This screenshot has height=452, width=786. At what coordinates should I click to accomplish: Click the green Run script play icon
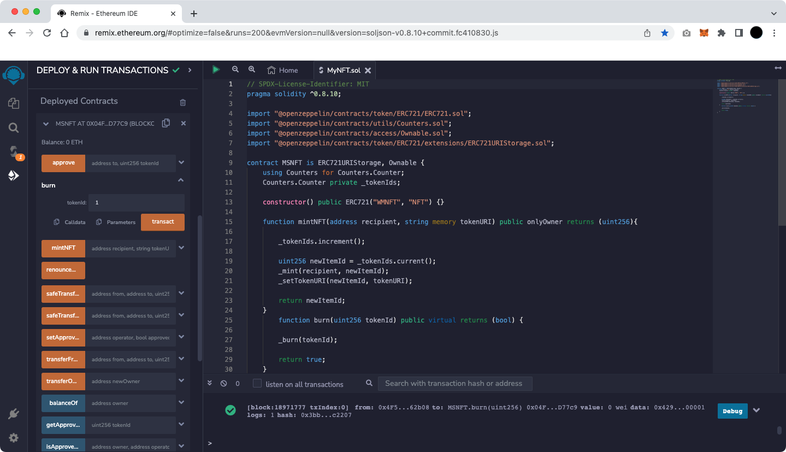coord(216,69)
